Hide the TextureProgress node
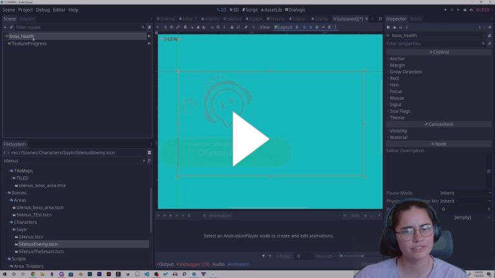This screenshot has height=278, width=495. click(149, 44)
